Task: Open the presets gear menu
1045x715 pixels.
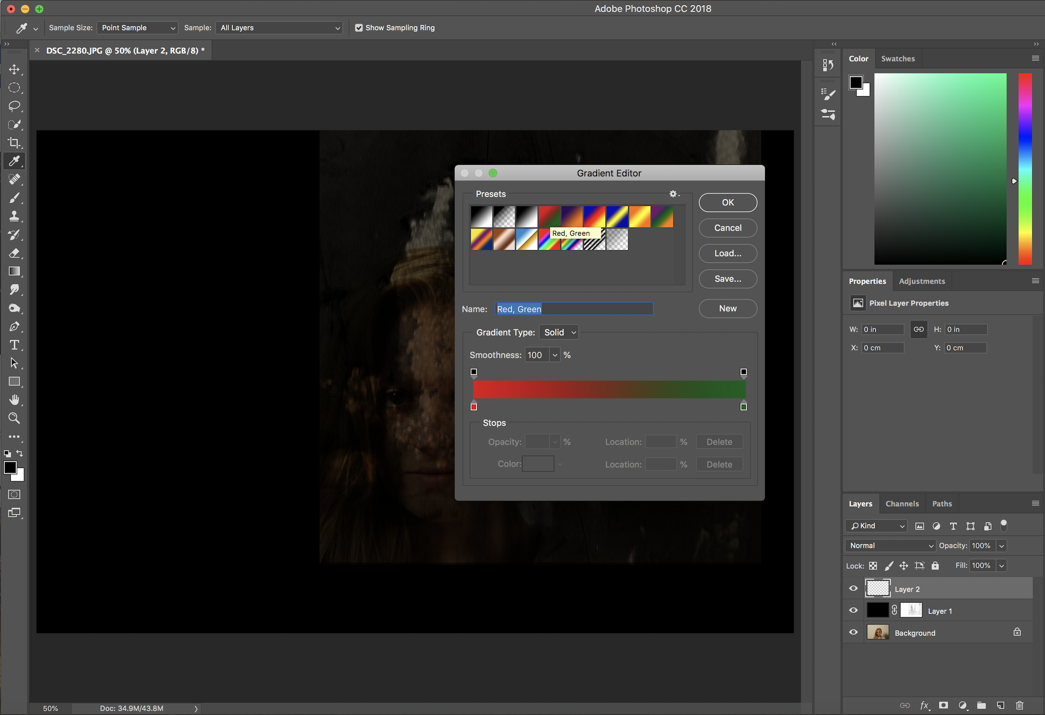Action: tap(674, 194)
